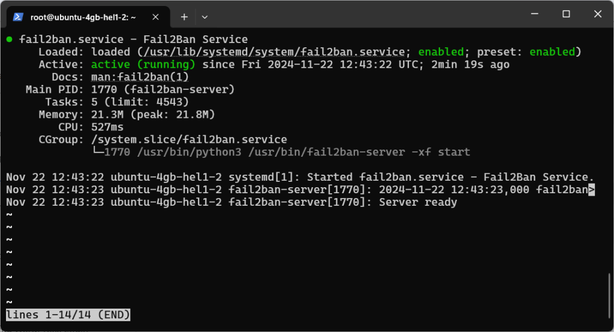Viewport: 614px width, 332px height.
Task: Click the PowerShell icon in the tab
Action: click(x=18, y=17)
